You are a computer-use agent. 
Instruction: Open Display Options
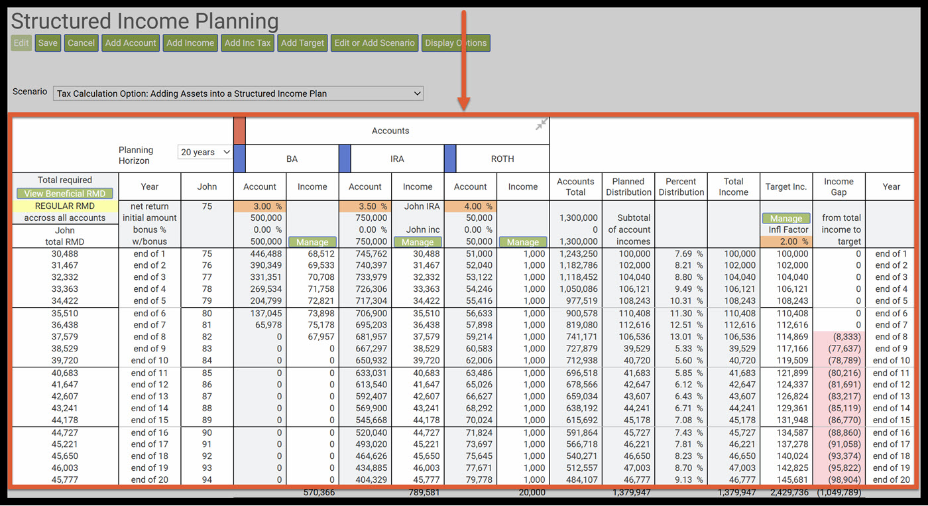coord(456,43)
